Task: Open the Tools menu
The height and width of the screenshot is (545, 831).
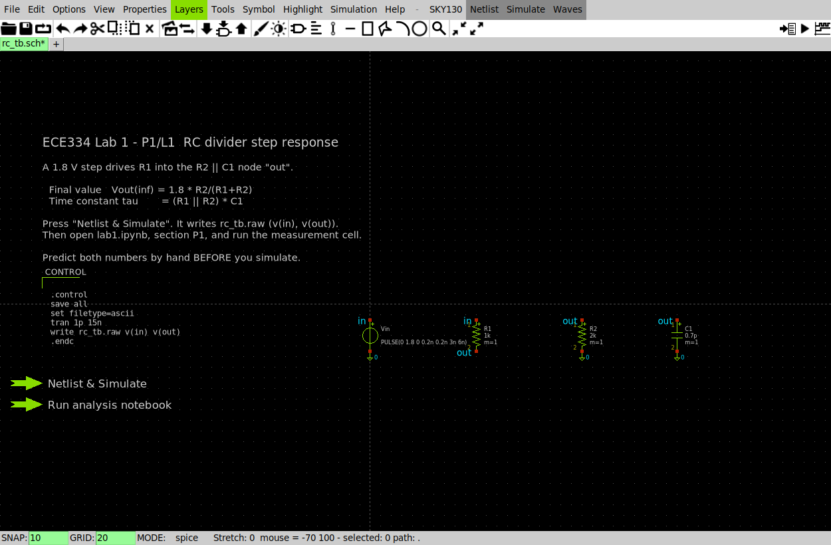Action: [223, 9]
